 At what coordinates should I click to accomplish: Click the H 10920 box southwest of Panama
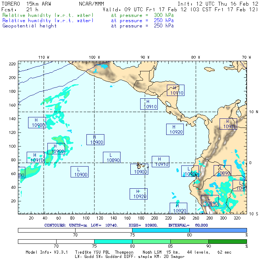[175, 129]
